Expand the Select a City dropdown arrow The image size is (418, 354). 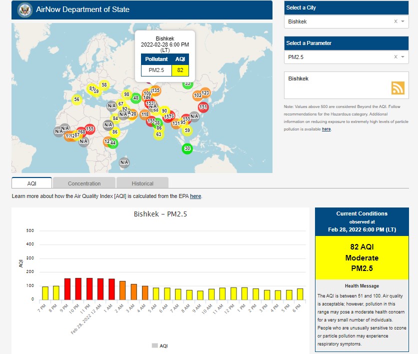point(402,21)
